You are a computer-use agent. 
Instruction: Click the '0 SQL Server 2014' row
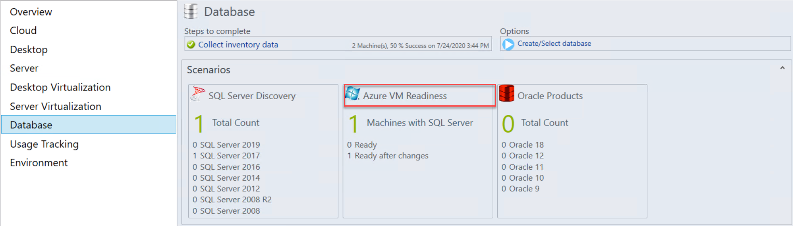(x=226, y=178)
